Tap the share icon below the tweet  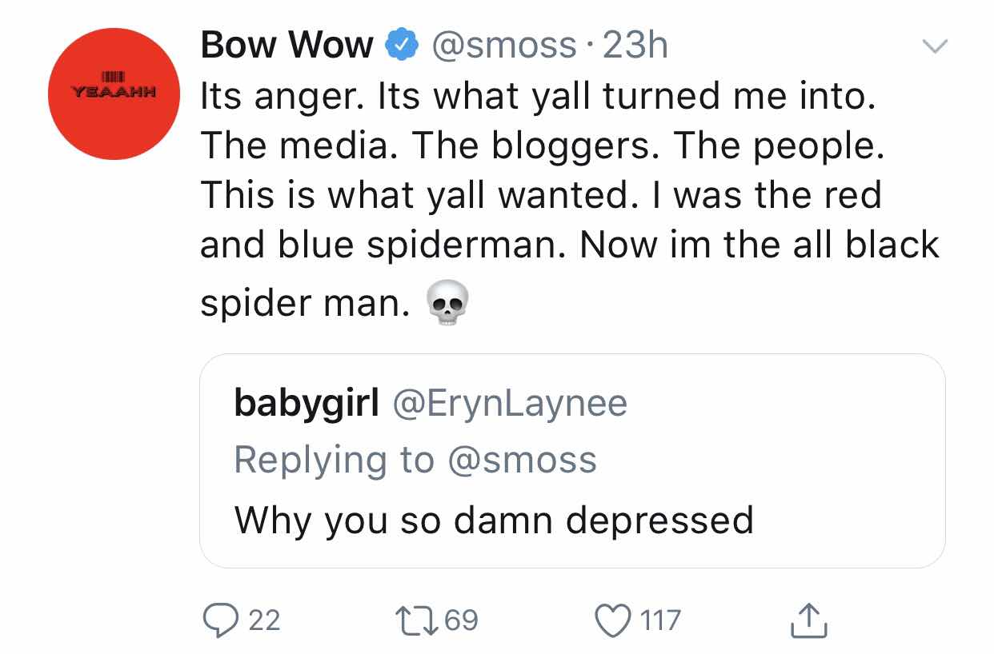[x=808, y=620]
